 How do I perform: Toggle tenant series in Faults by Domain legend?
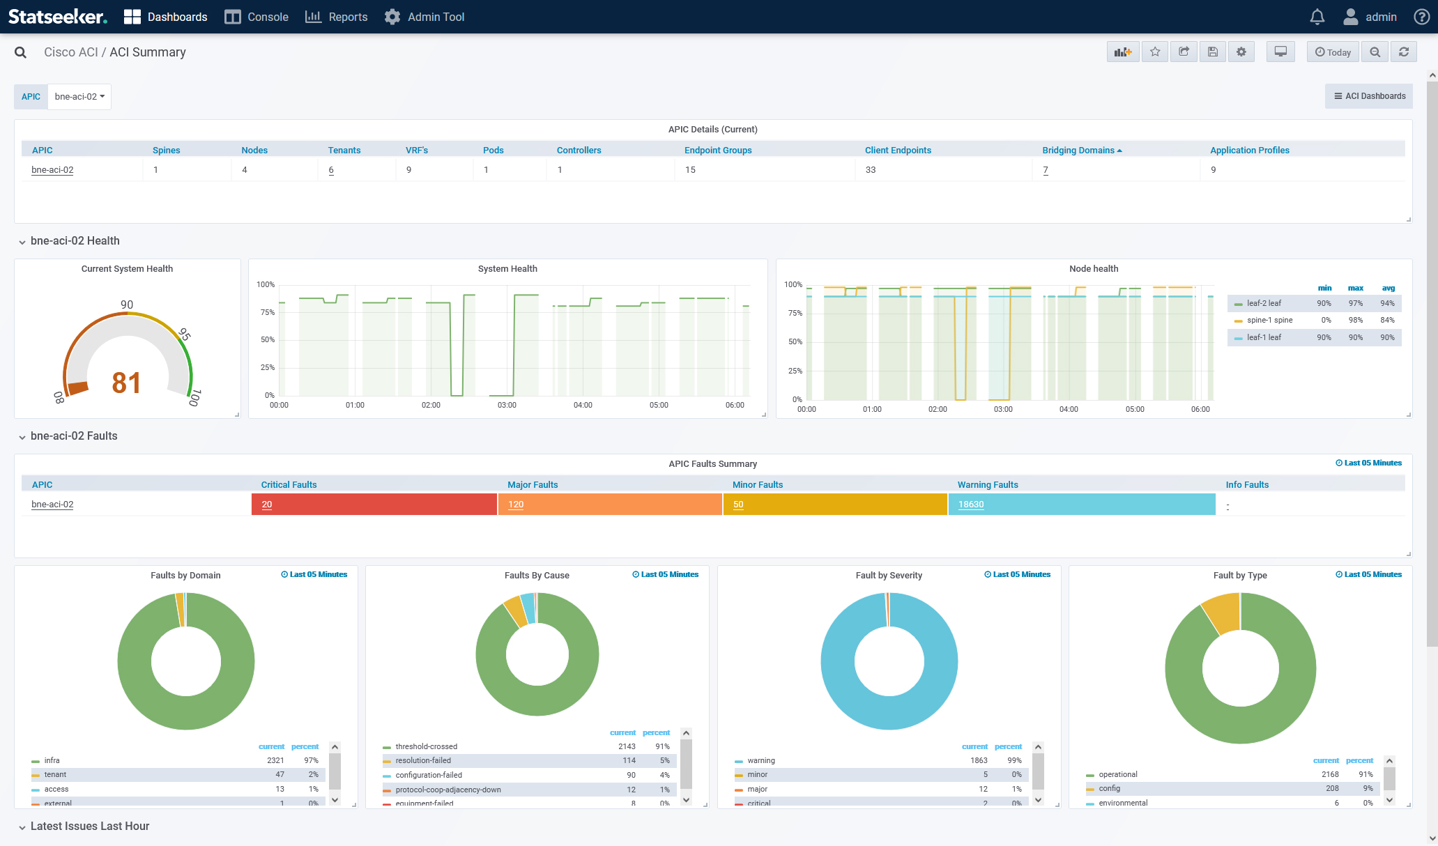[55, 775]
